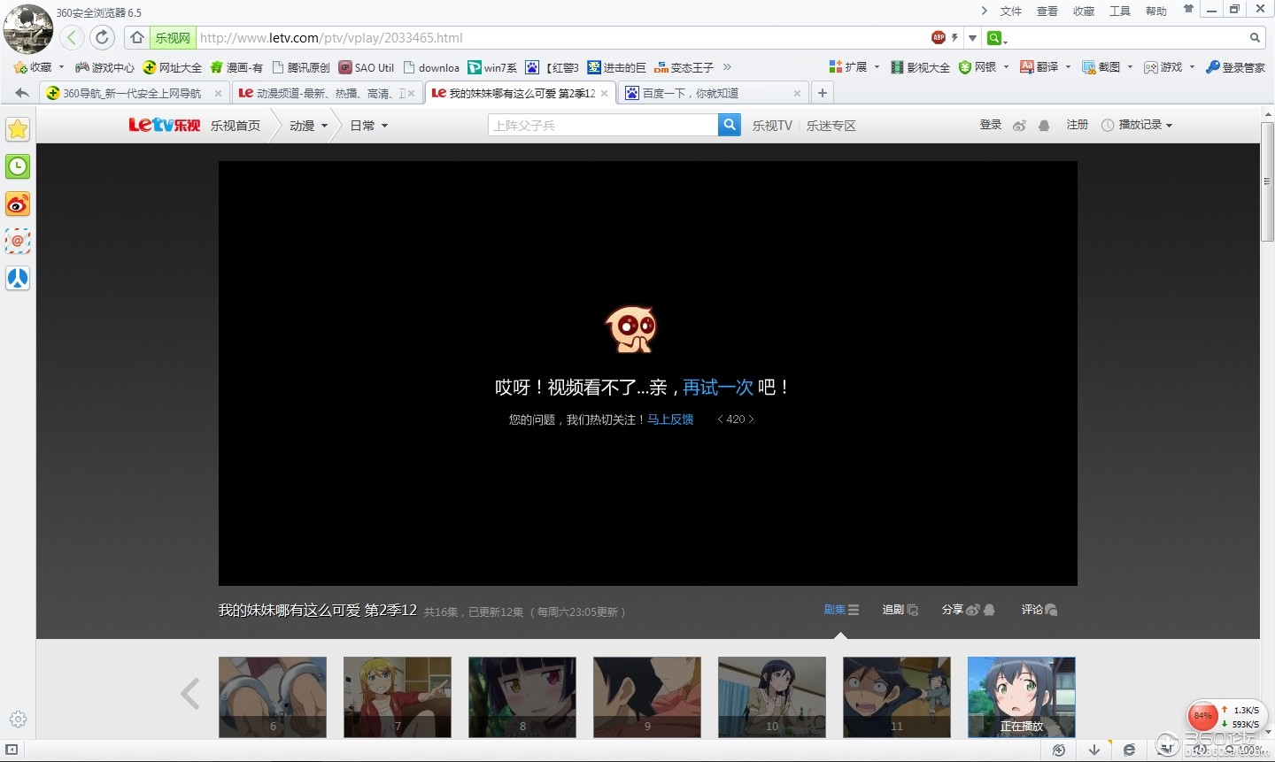Click the 再试一次 retry link
The image size is (1275, 762).
point(718,387)
